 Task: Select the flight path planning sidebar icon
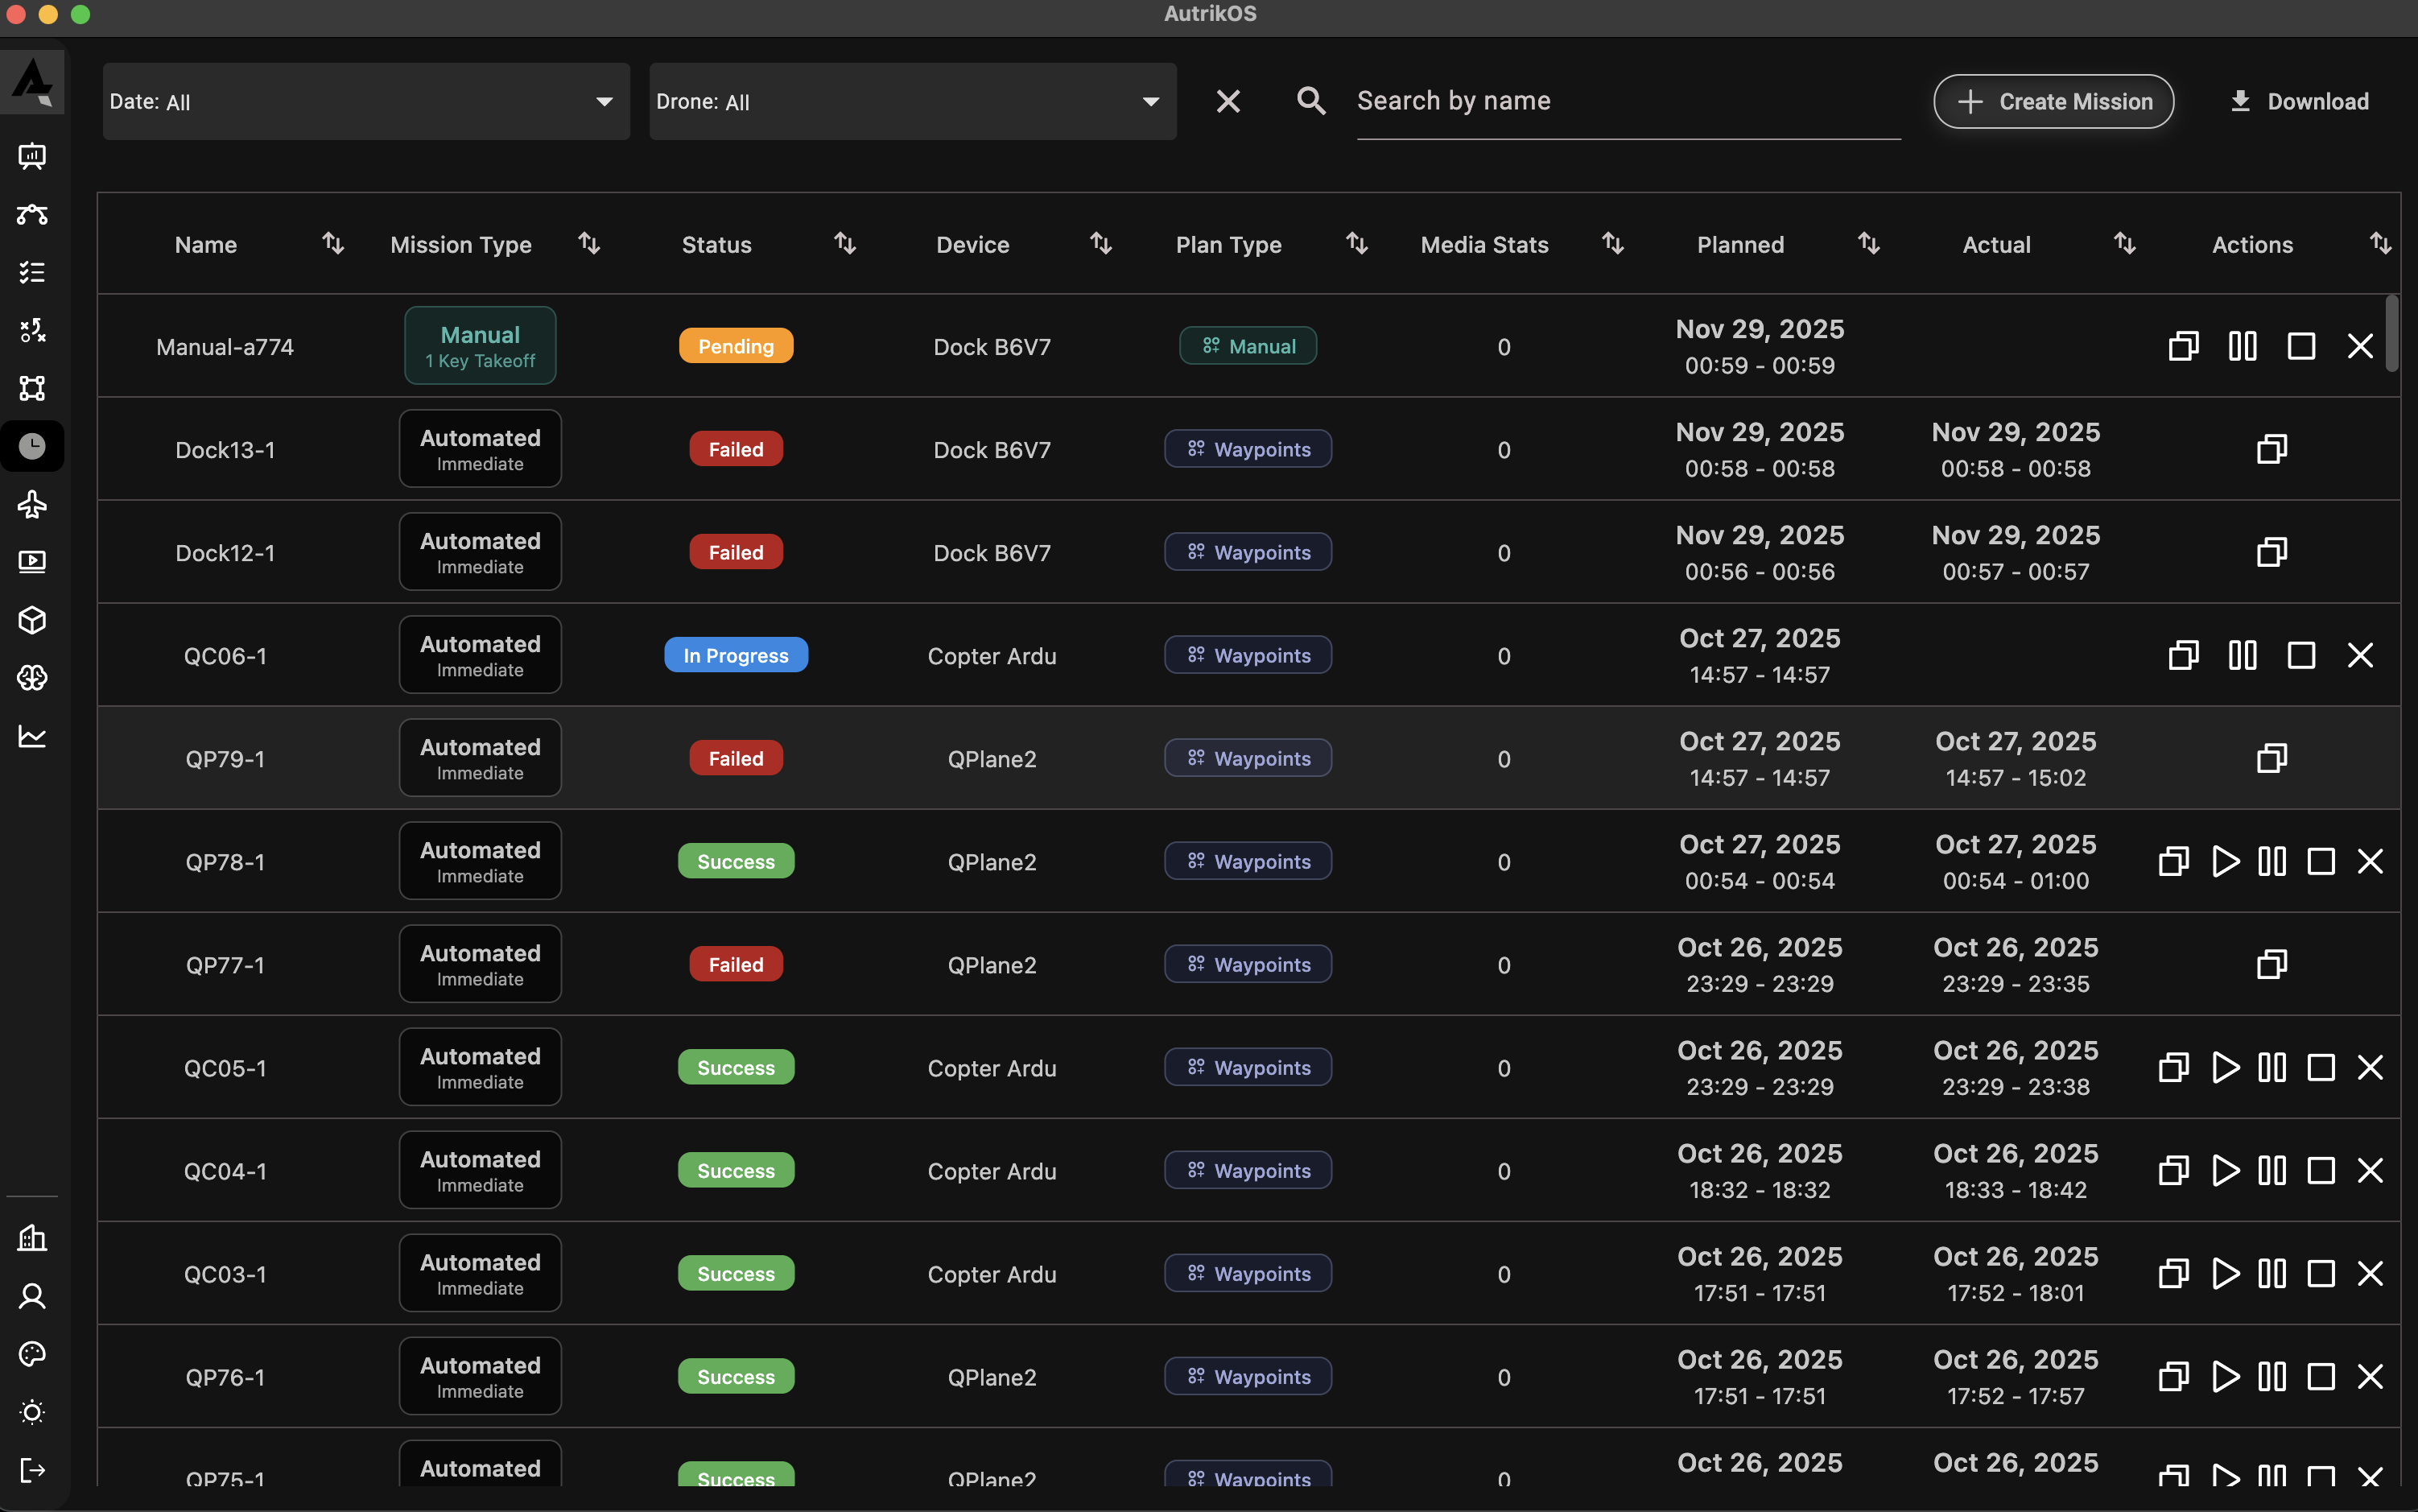pyautogui.click(x=33, y=214)
